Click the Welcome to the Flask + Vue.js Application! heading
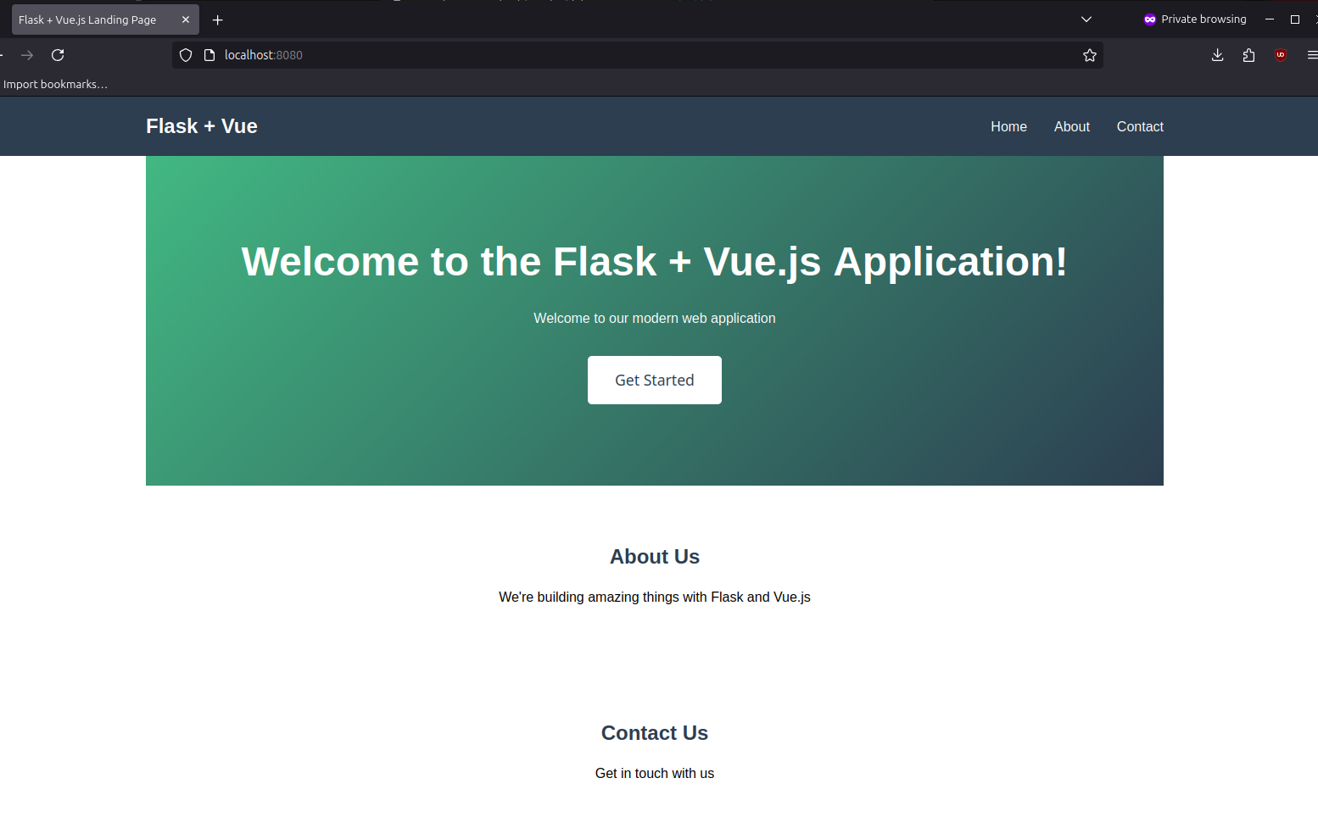This screenshot has height=817, width=1318. [655, 262]
